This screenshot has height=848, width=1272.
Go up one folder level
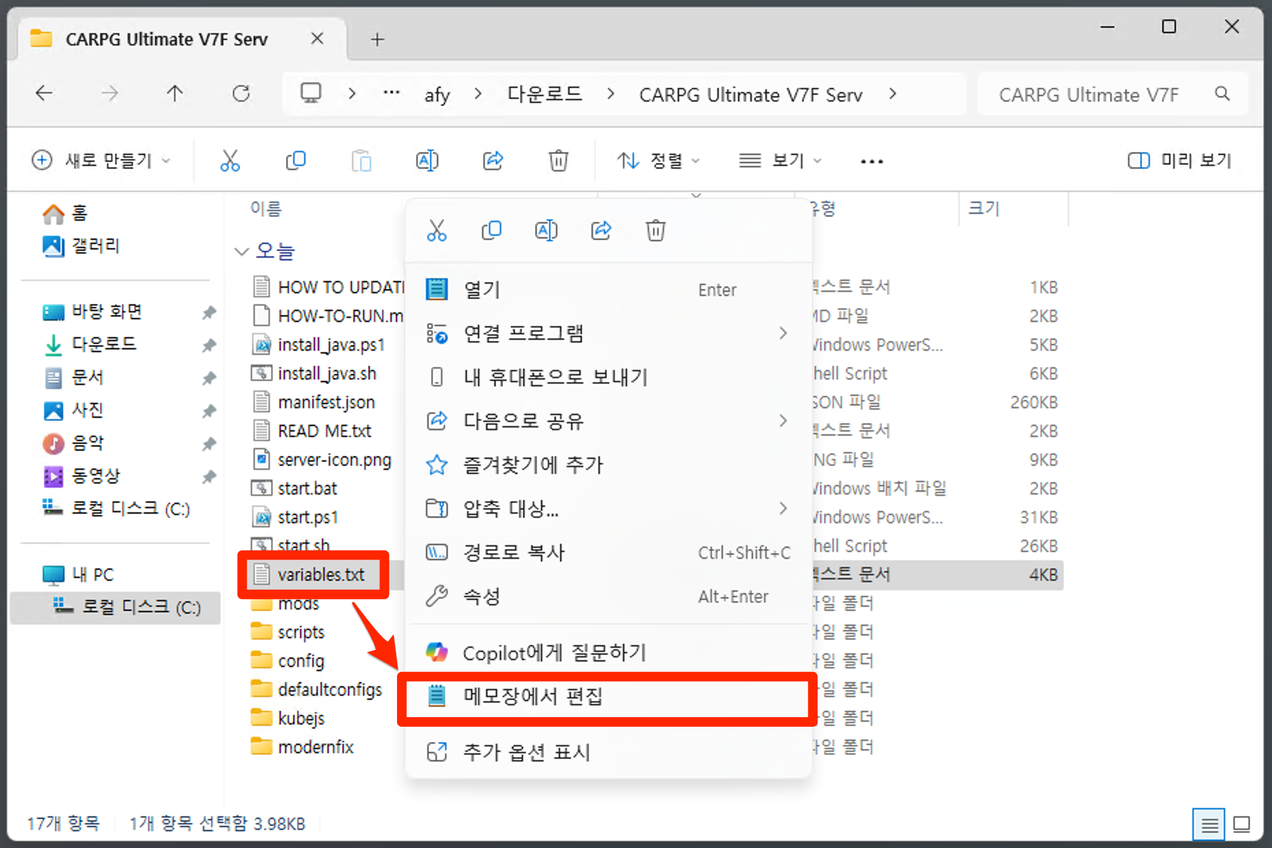coord(175,94)
